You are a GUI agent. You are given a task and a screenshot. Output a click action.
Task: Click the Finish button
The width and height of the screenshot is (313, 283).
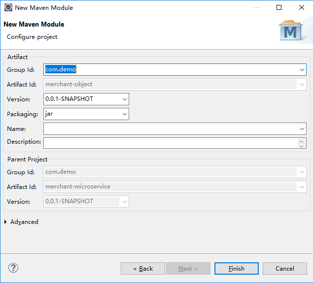click(236, 268)
